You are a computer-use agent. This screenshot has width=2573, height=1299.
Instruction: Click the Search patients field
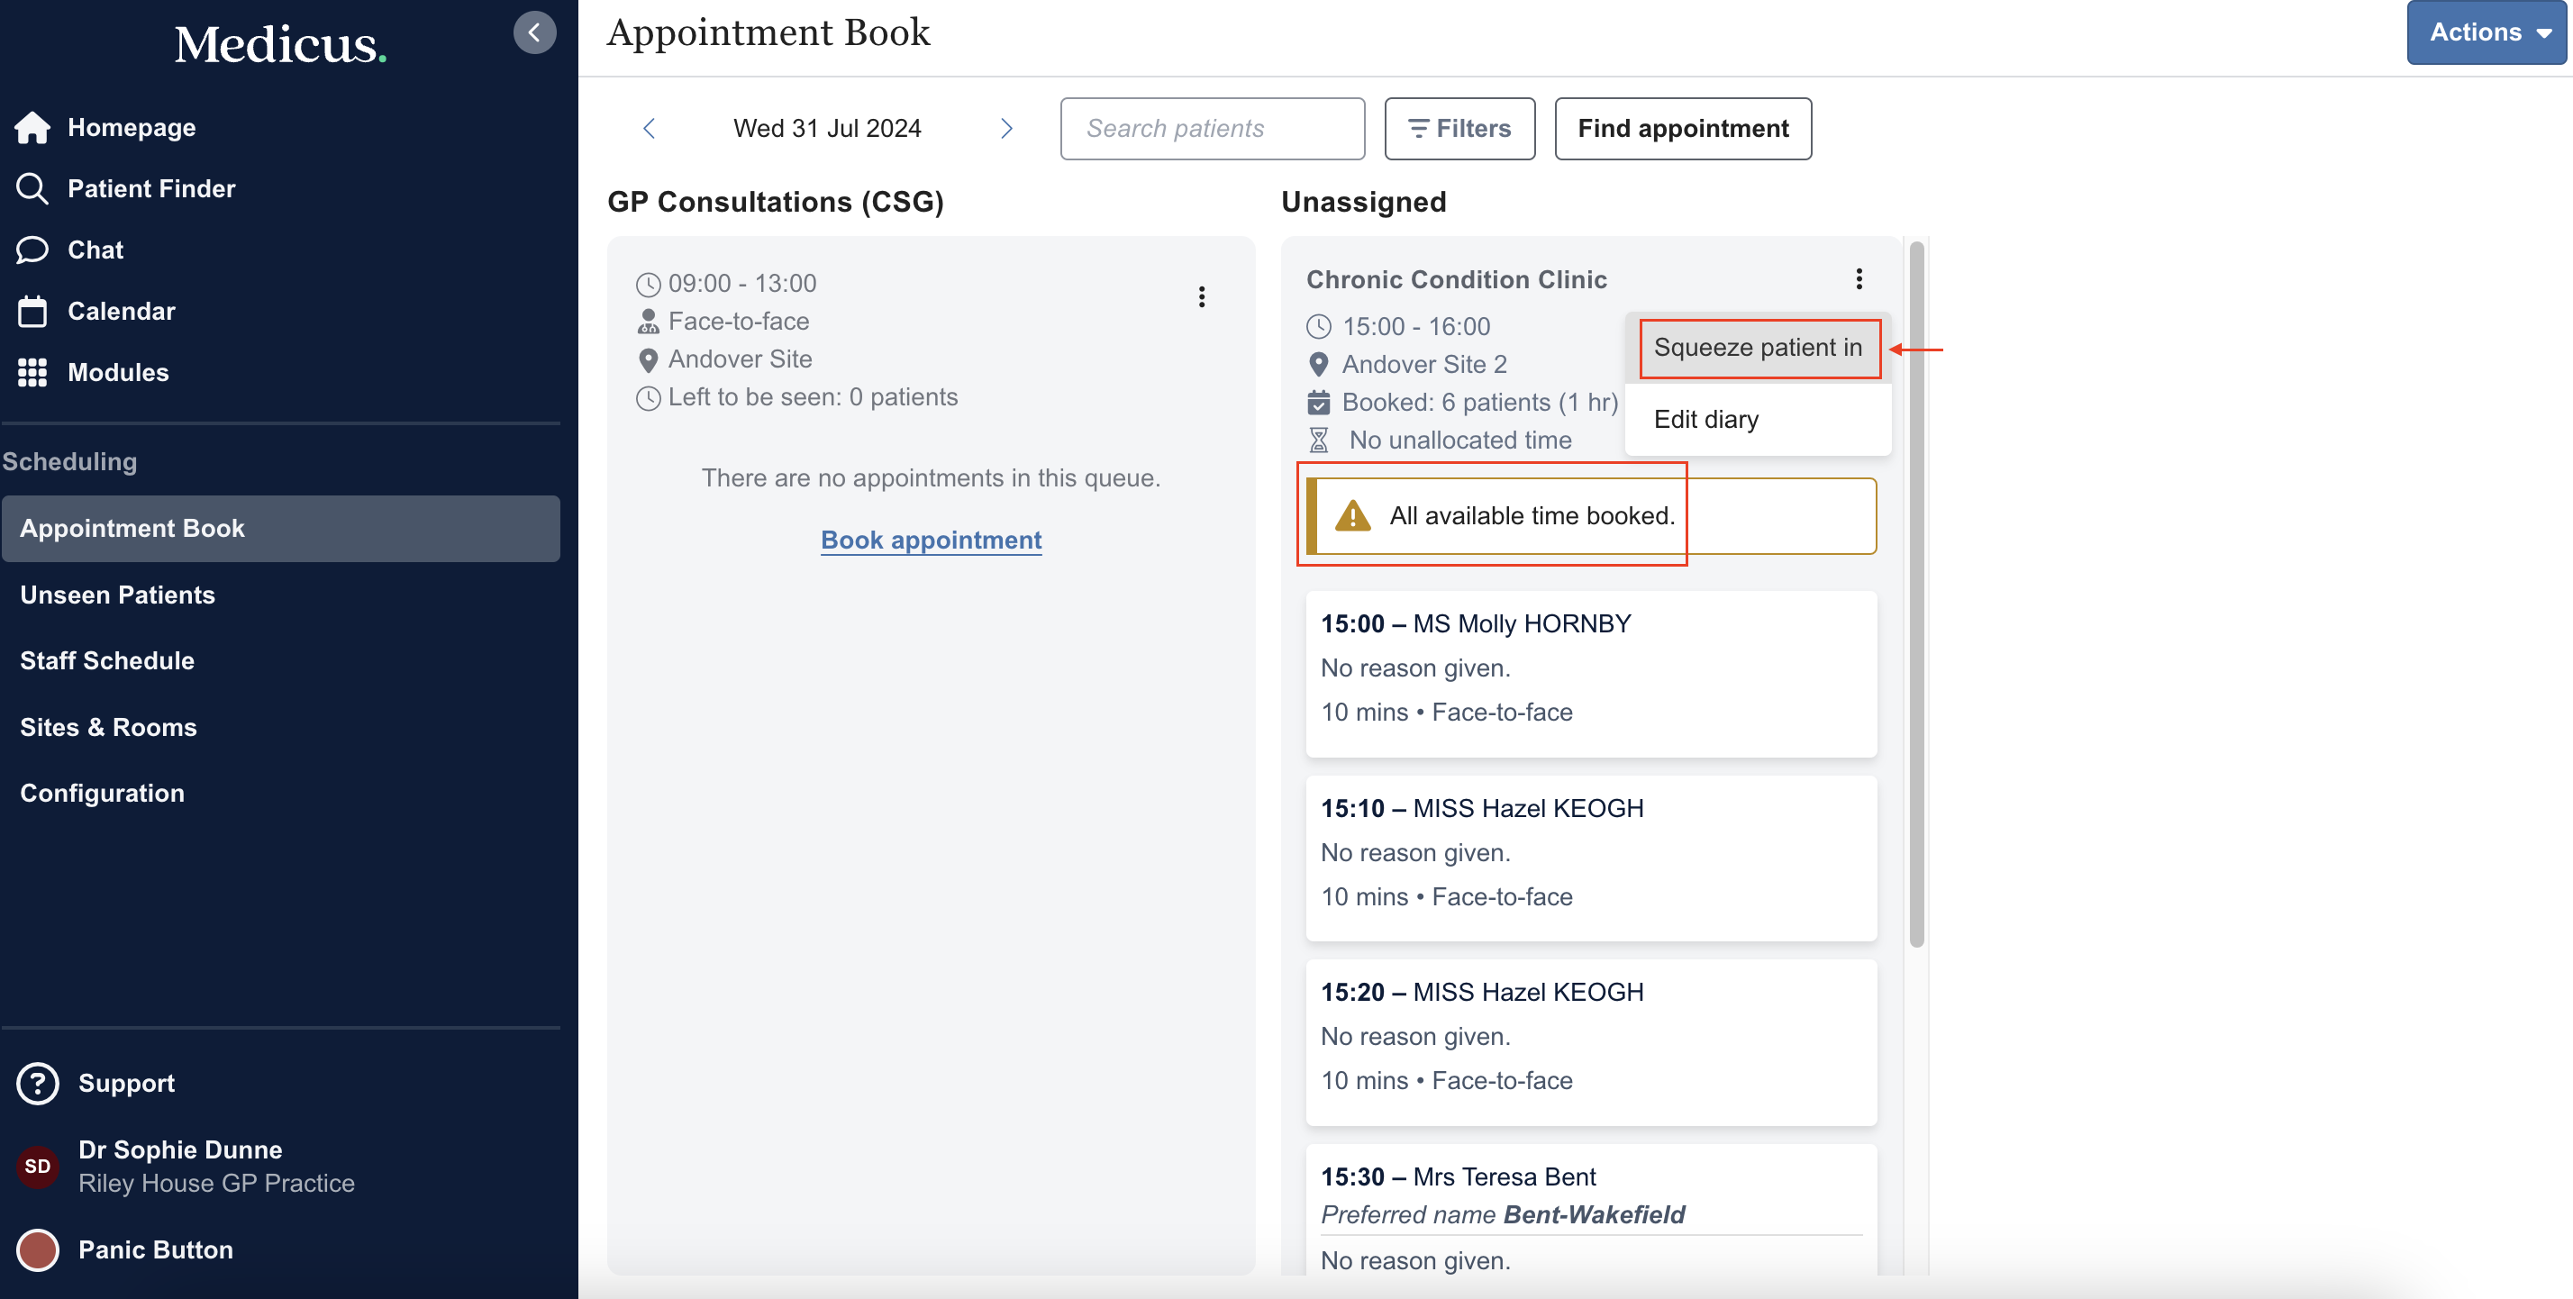click(x=1212, y=129)
